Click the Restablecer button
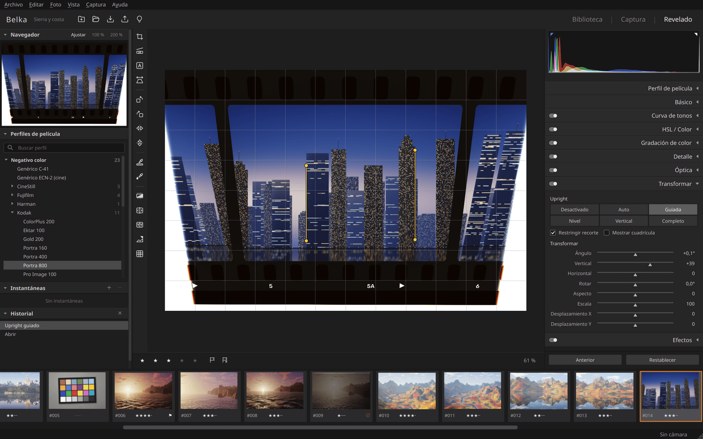The image size is (703, 439). 662,360
